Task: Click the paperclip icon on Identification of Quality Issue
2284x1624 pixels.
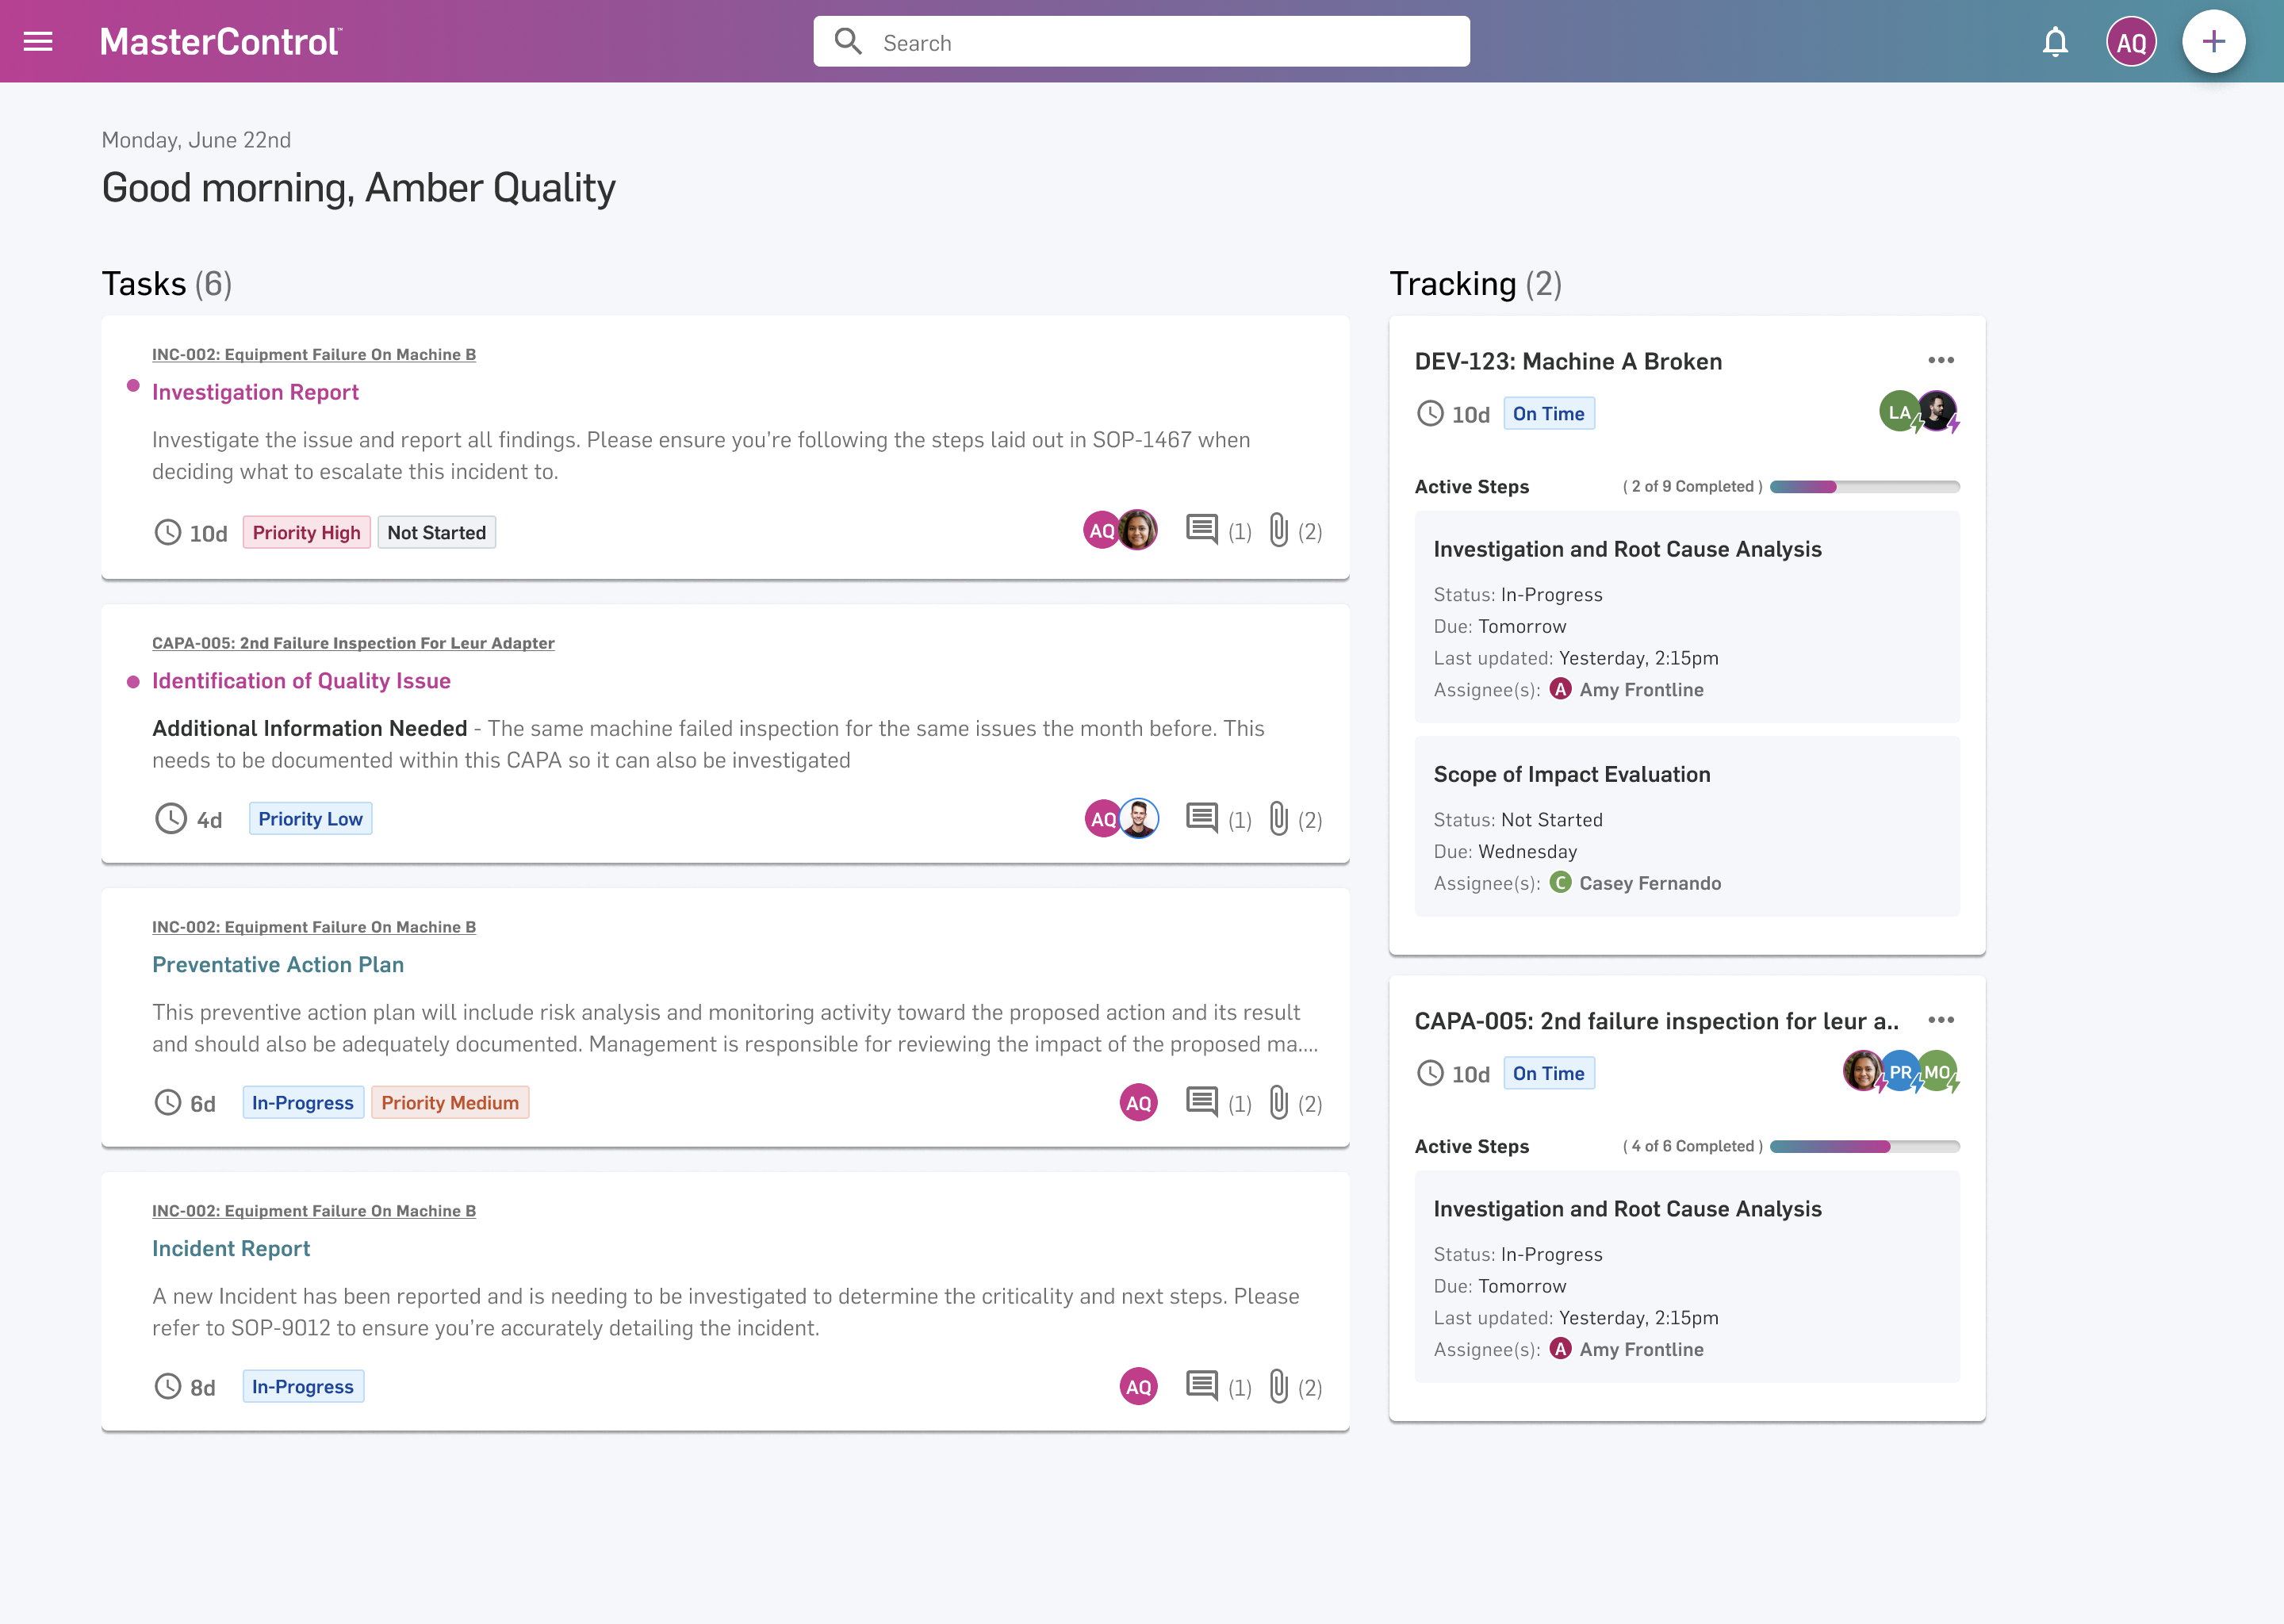Action: tap(1279, 818)
